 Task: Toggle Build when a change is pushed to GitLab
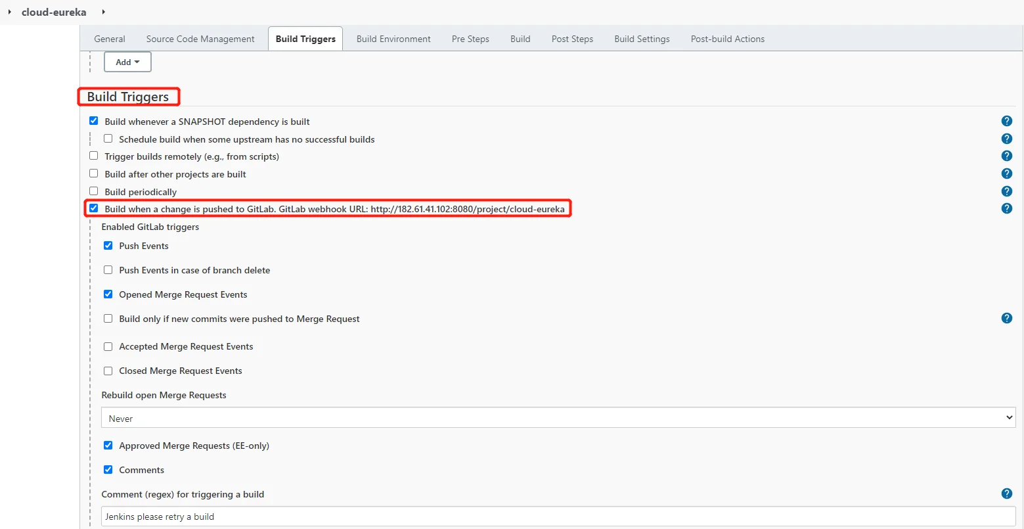(x=93, y=208)
